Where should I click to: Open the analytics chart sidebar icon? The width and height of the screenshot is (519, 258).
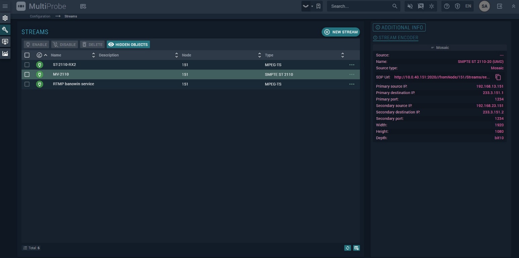pos(5,53)
